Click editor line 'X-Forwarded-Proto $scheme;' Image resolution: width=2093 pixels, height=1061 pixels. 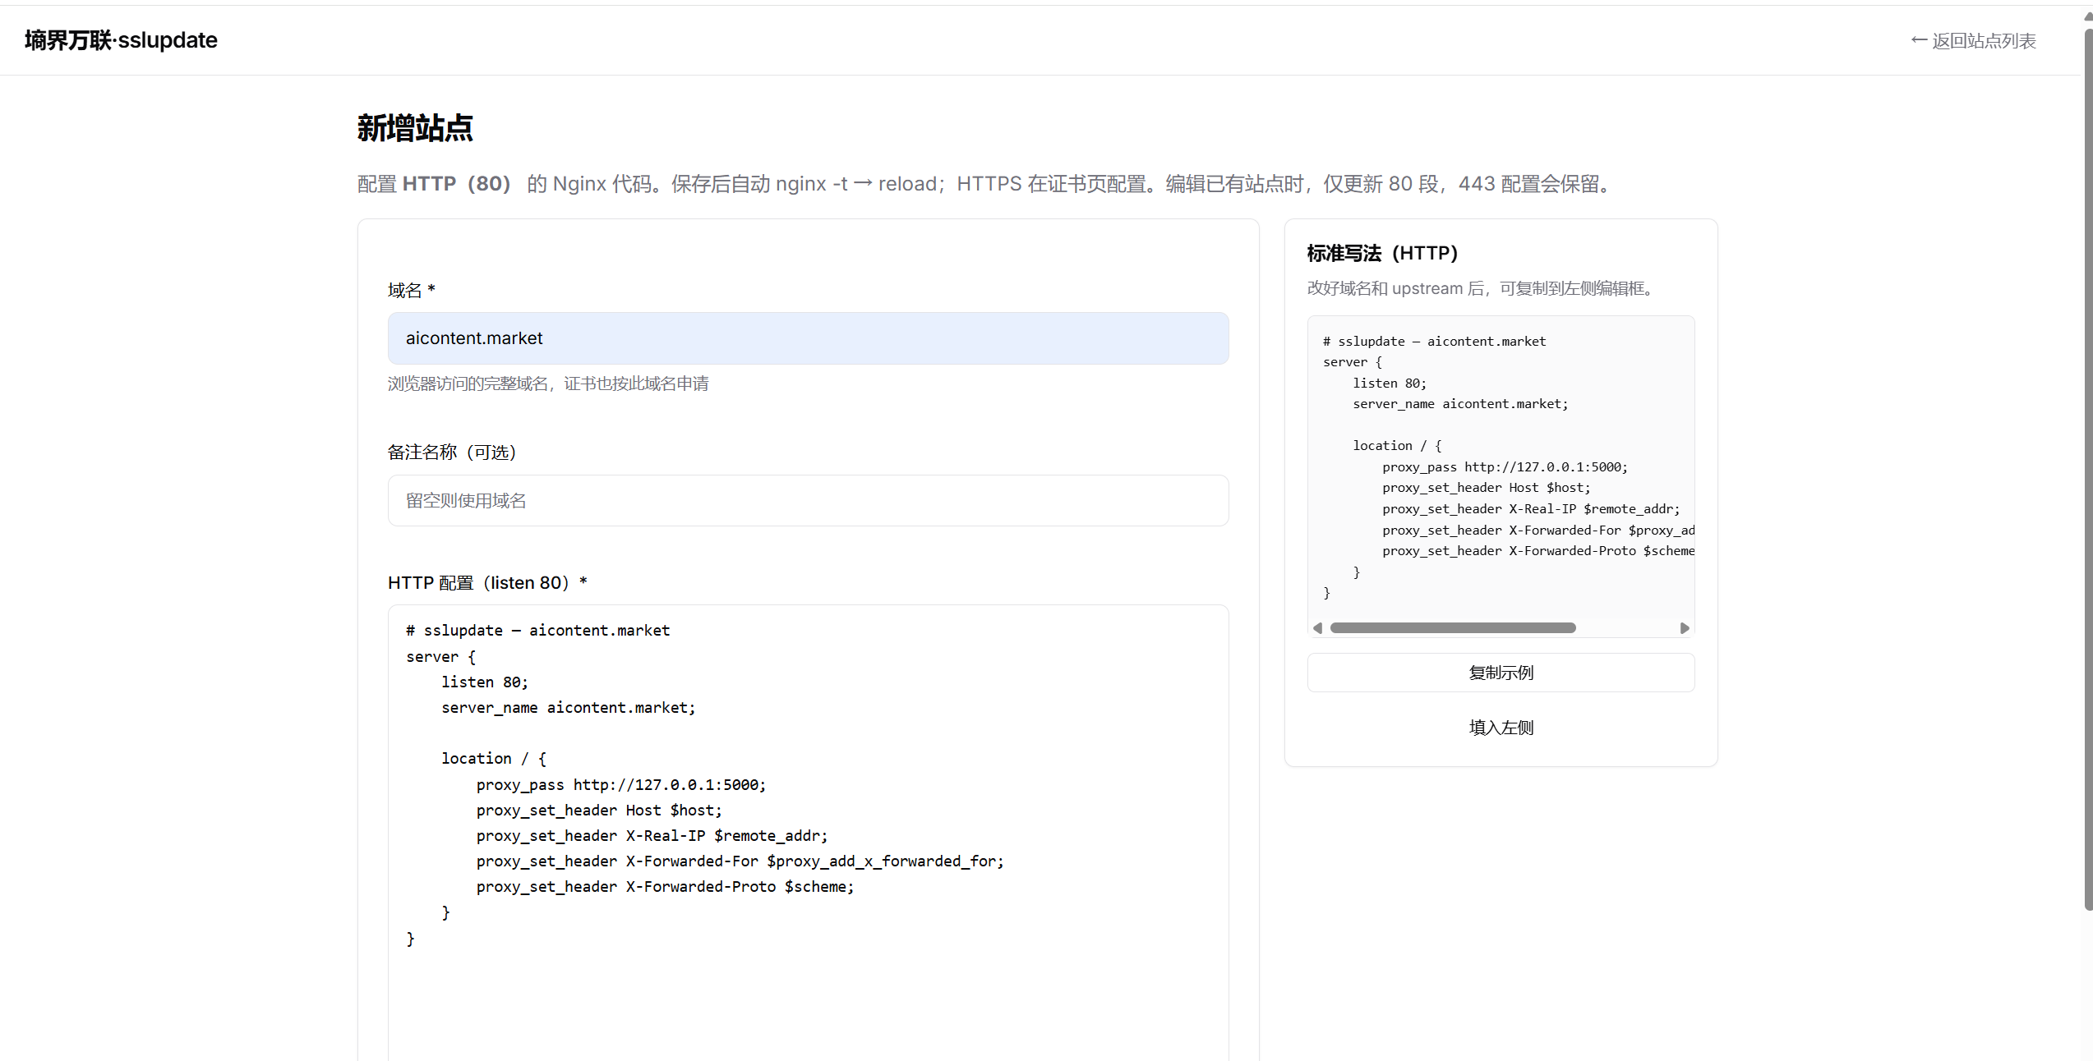pyautogui.click(x=665, y=887)
